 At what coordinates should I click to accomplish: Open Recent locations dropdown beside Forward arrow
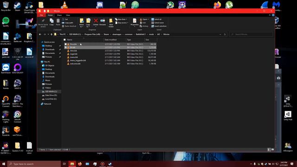pos(48,34)
